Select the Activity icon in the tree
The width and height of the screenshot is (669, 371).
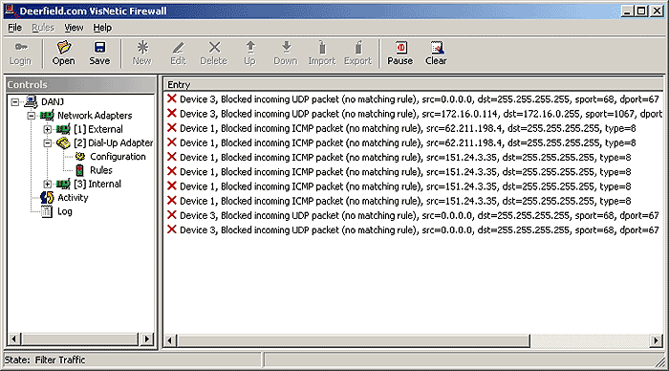(47, 197)
